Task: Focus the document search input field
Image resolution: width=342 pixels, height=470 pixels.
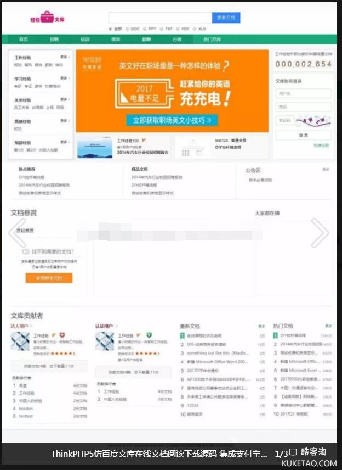Action: [x=161, y=18]
